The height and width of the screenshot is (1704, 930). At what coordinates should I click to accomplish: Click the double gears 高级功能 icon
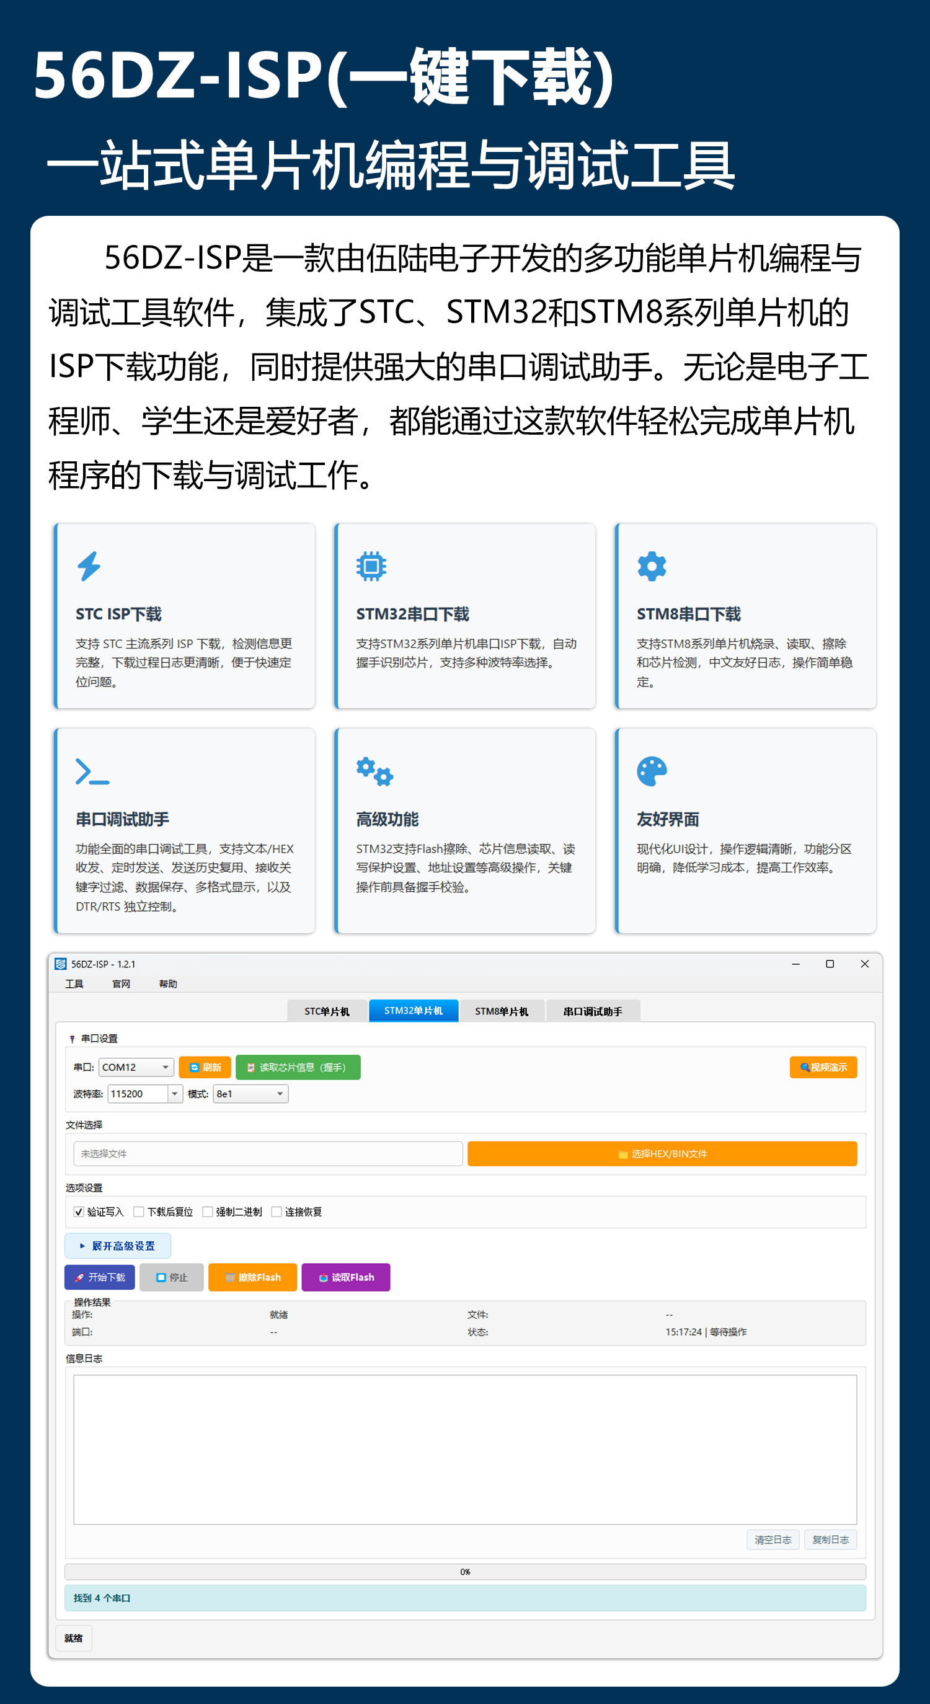(x=374, y=771)
